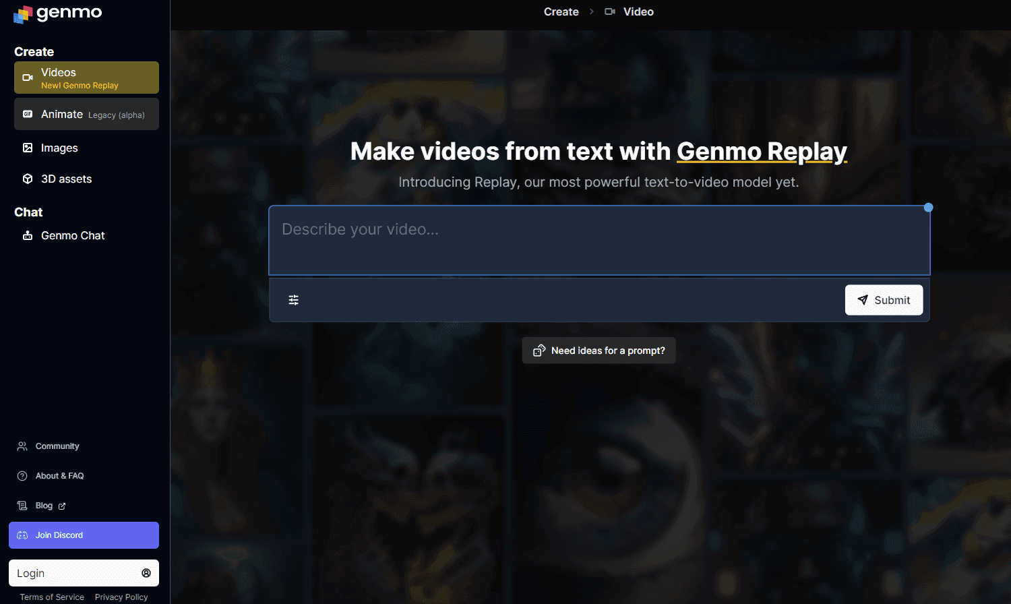Click the picture icon beside Images
Image resolution: width=1011 pixels, height=604 pixels.
(x=28, y=148)
